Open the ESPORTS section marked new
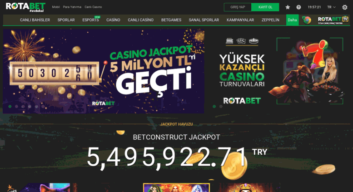This screenshot has height=192, width=353. [x=90, y=20]
